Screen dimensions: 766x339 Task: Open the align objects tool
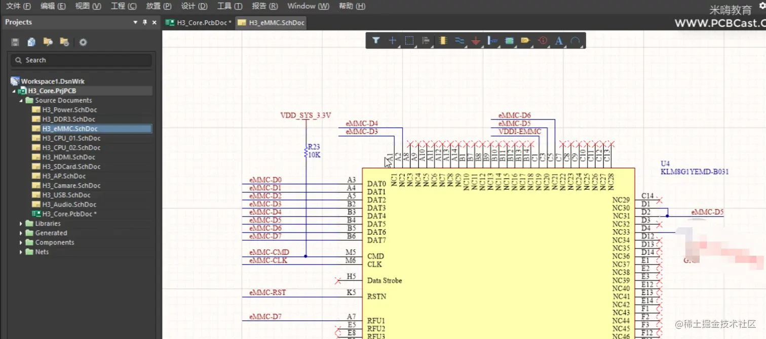coord(426,40)
